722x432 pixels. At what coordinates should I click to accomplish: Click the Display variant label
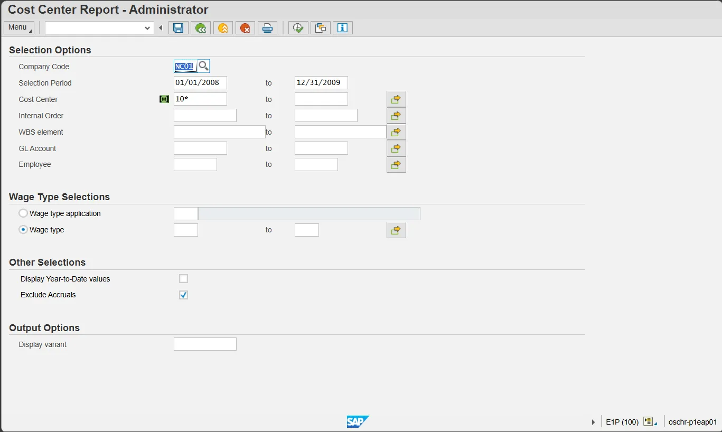43,344
